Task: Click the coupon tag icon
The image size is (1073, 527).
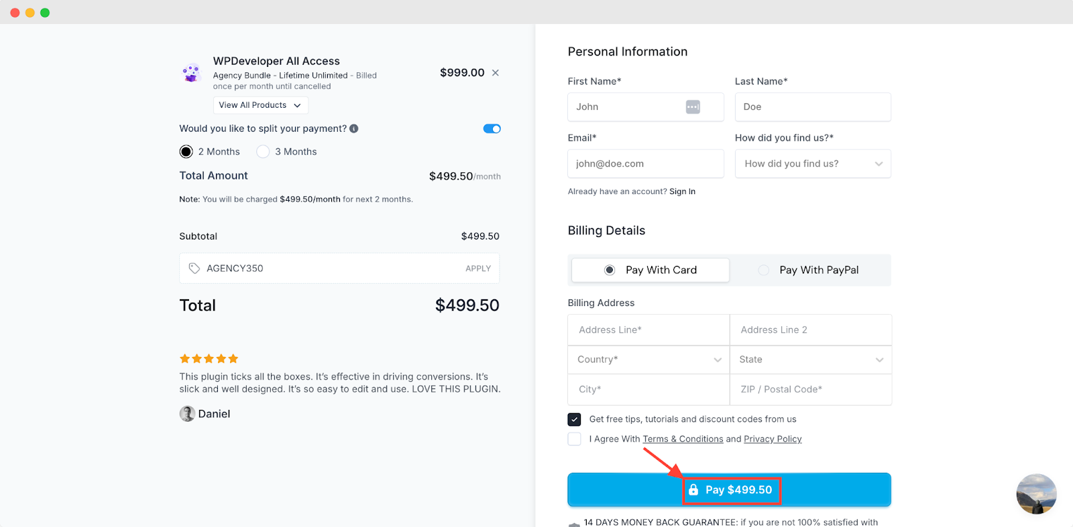Action: point(194,269)
